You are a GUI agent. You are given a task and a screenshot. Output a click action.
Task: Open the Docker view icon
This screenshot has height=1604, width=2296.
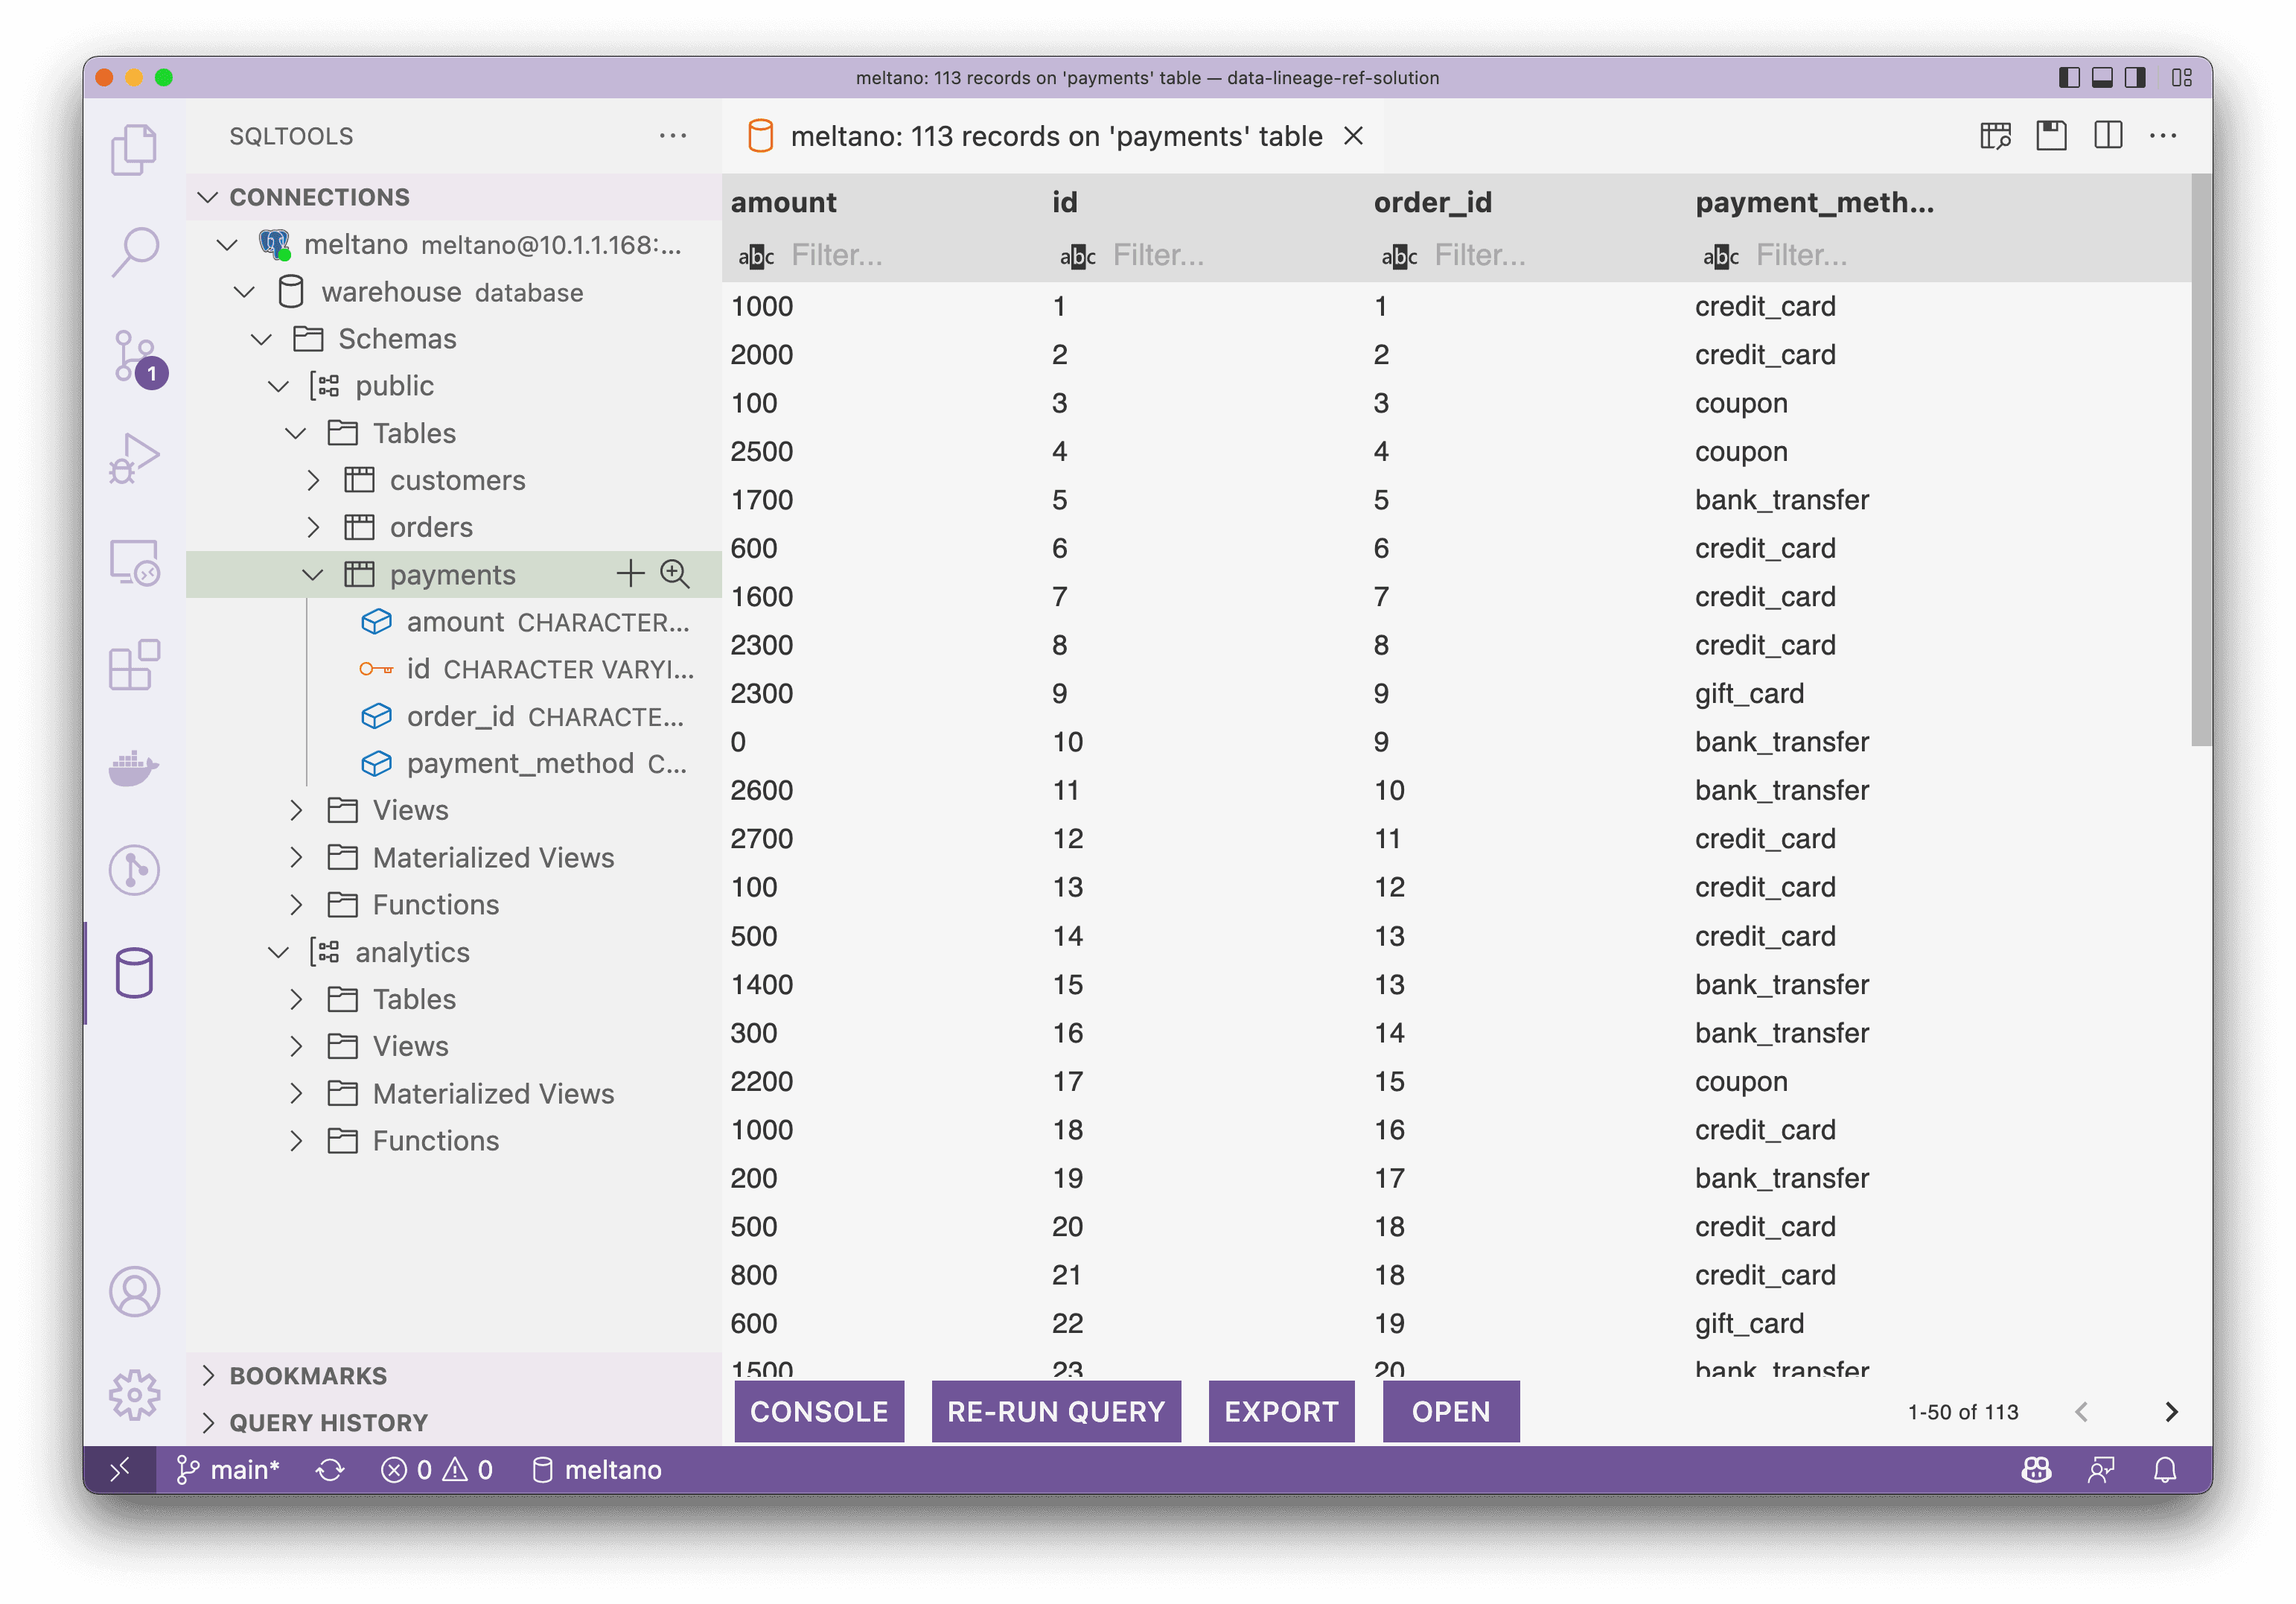134,768
